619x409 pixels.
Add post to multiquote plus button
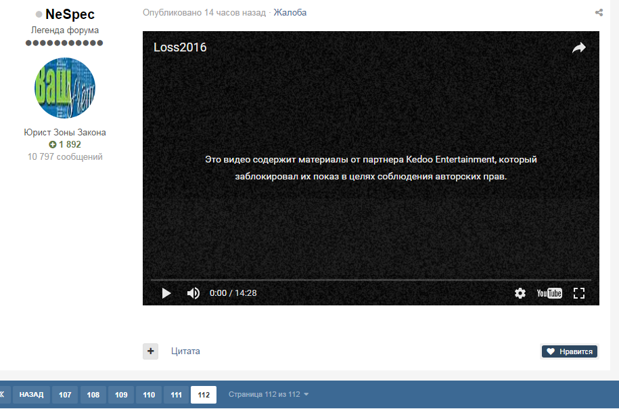pyautogui.click(x=150, y=351)
